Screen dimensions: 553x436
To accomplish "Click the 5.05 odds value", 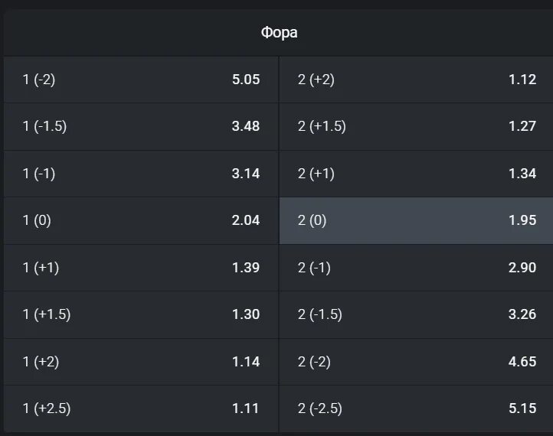I will [x=246, y=80].
